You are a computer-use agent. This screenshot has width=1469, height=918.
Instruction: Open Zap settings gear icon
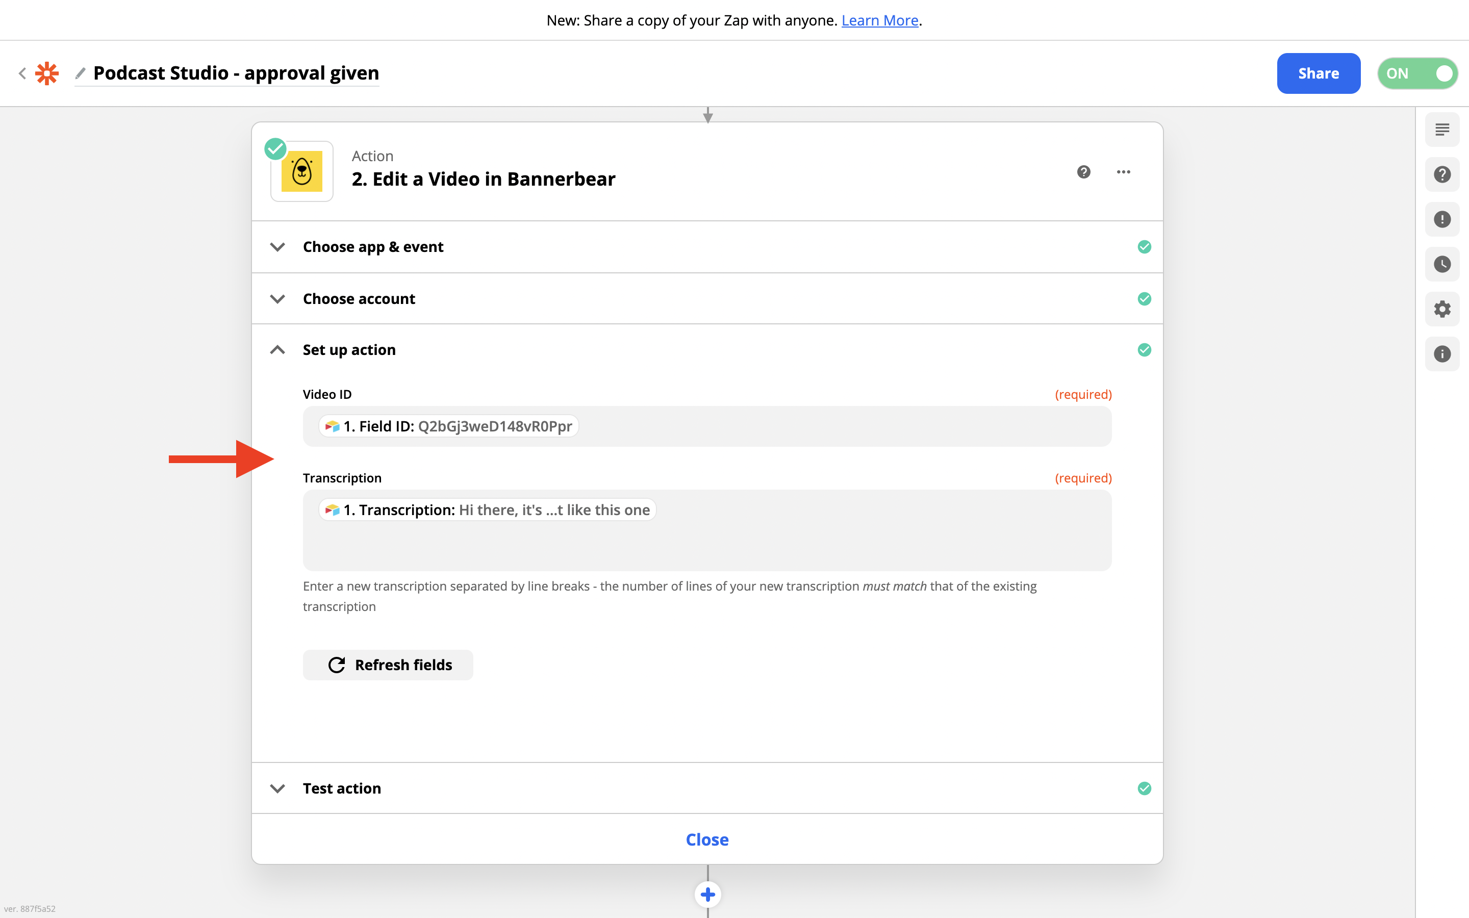[1442, 309]
